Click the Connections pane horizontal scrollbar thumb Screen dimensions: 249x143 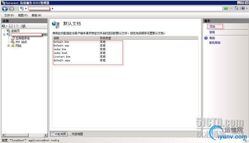tap(17, 135)
